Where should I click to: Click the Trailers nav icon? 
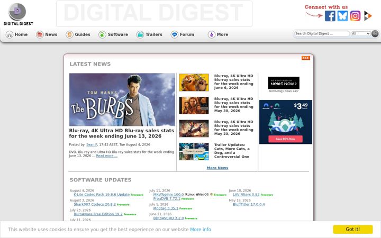click(140, 34)
